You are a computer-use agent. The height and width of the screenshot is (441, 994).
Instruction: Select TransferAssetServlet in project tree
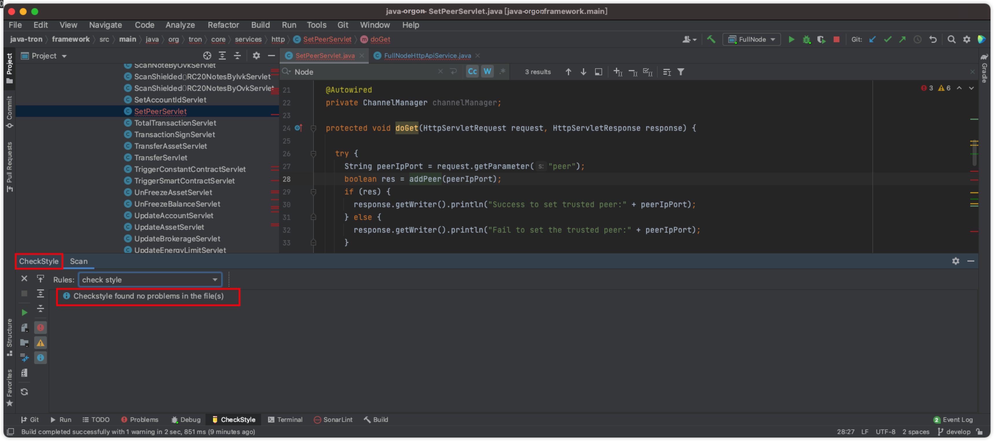pos(170,146)
